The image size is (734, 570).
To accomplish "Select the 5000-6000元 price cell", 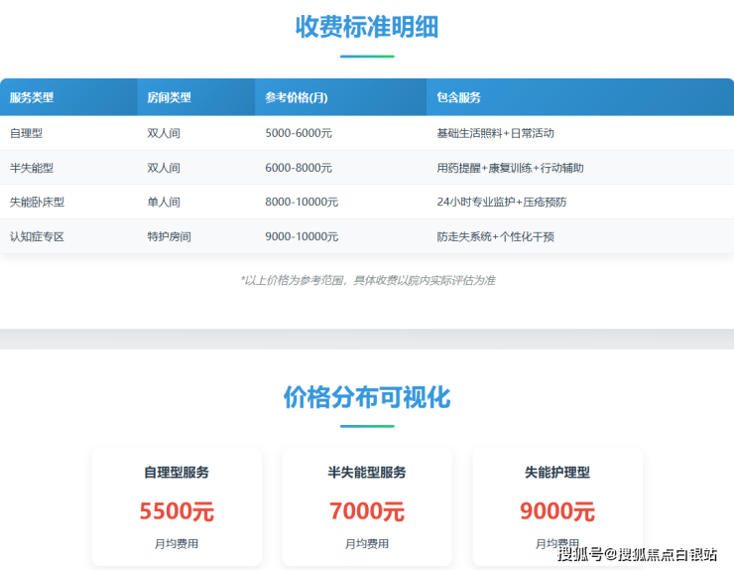I will 299,133.
